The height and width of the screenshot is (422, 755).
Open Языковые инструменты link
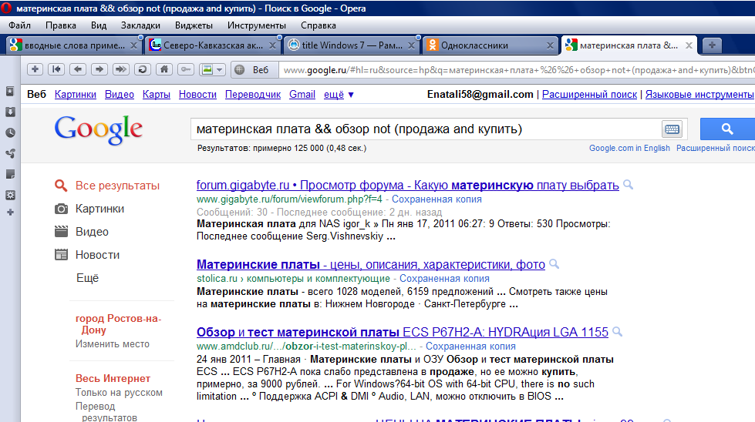coord(699,94)
